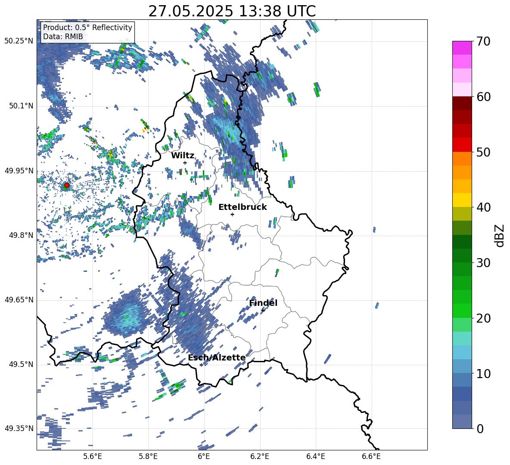Click the orange colorbar swatch just below 50

pos(462,159)
